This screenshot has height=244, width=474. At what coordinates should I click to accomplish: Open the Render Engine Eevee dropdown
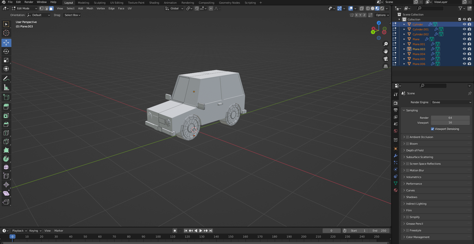(x=451, y=102)
